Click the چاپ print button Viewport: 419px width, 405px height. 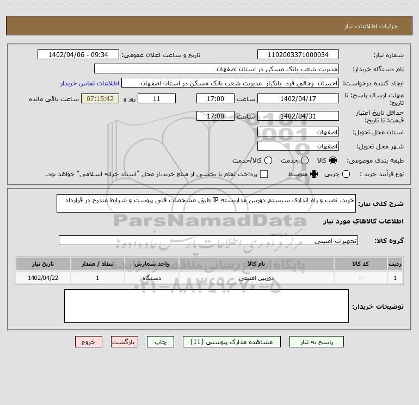point(161,342)
